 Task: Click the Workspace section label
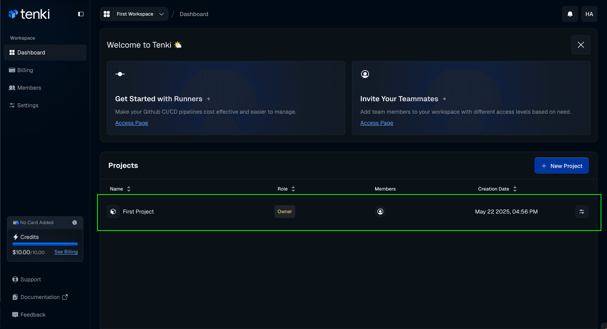22,38
